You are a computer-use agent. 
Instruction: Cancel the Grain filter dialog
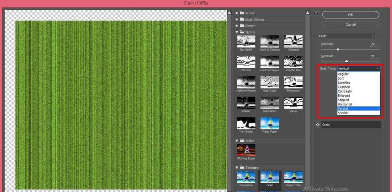tap(350, 24)
